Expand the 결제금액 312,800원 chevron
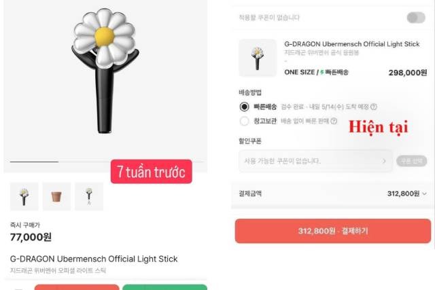Viewport: 435px width, 290px height. tap(424, 194)
